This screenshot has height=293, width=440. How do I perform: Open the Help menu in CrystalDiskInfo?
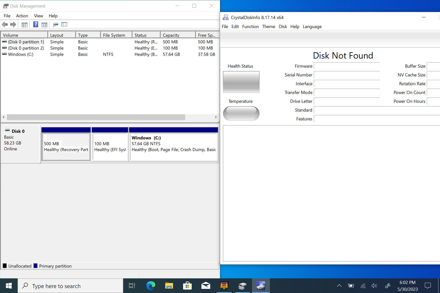point(295,27)
